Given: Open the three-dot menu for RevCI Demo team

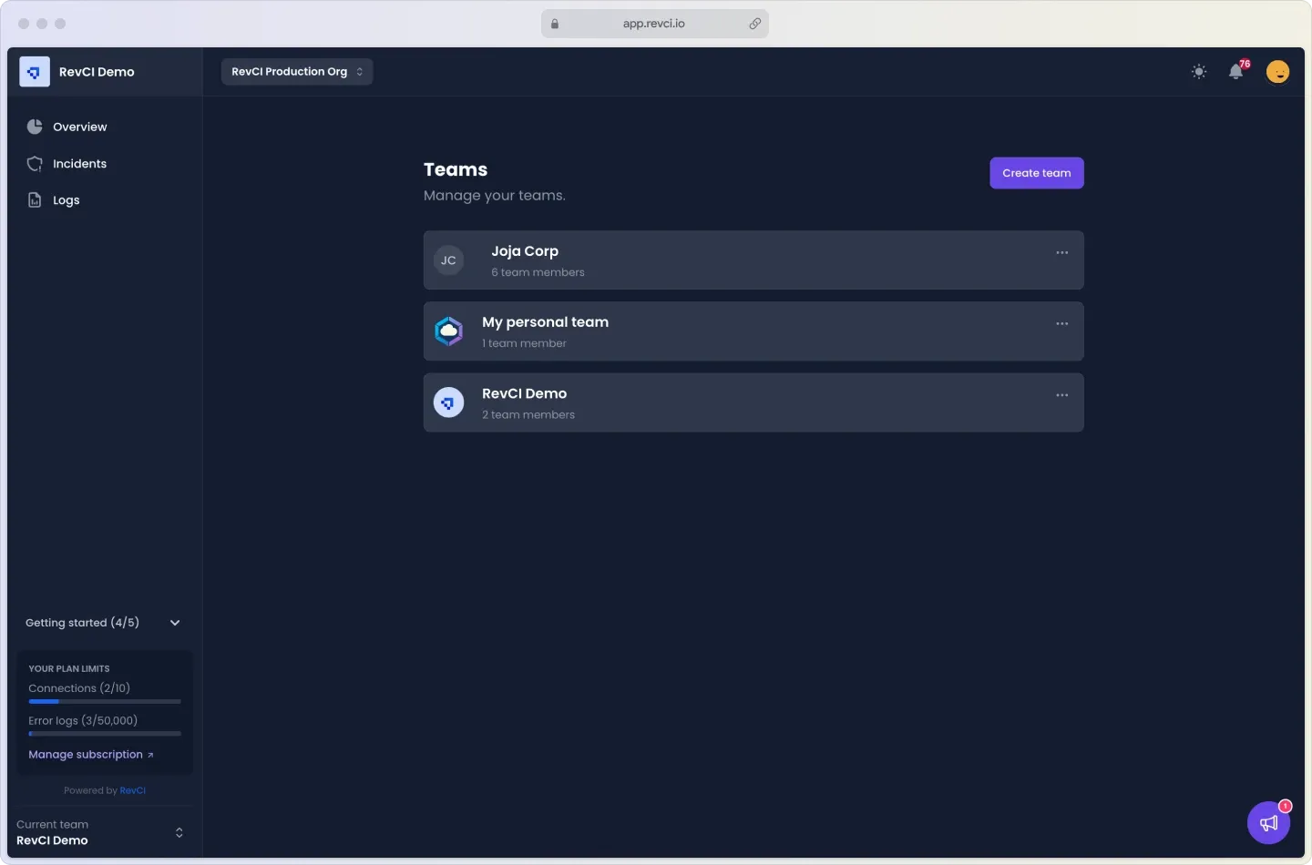Looking at the screenshot, I should point(1061,395).
